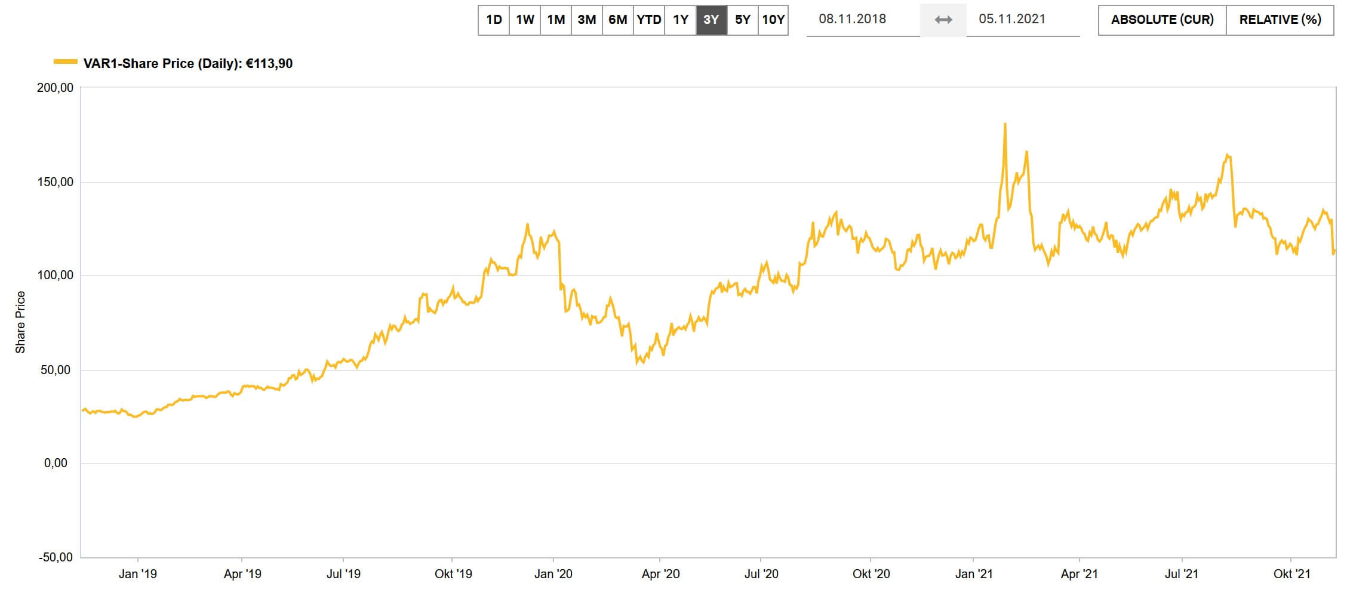
Task: Switch to the 1M view
Action: 556,18
